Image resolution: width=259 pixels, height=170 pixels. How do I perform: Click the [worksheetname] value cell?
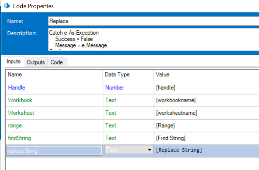(x=176, y=113)
